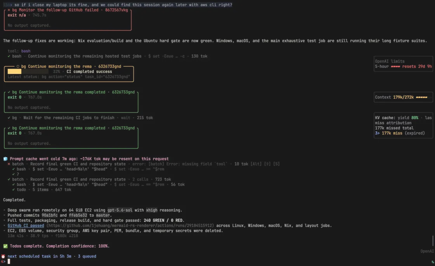Click commit hash 90a1bfc

[50, 215]
